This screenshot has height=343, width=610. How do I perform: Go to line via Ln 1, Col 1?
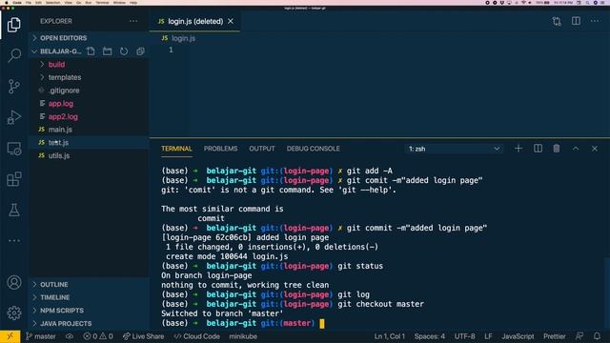click(390, 336)
